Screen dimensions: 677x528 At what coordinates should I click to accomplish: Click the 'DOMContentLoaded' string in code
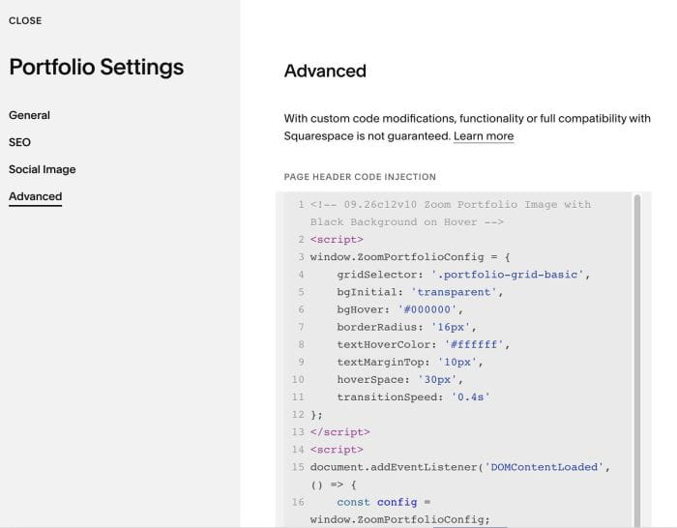544,467
